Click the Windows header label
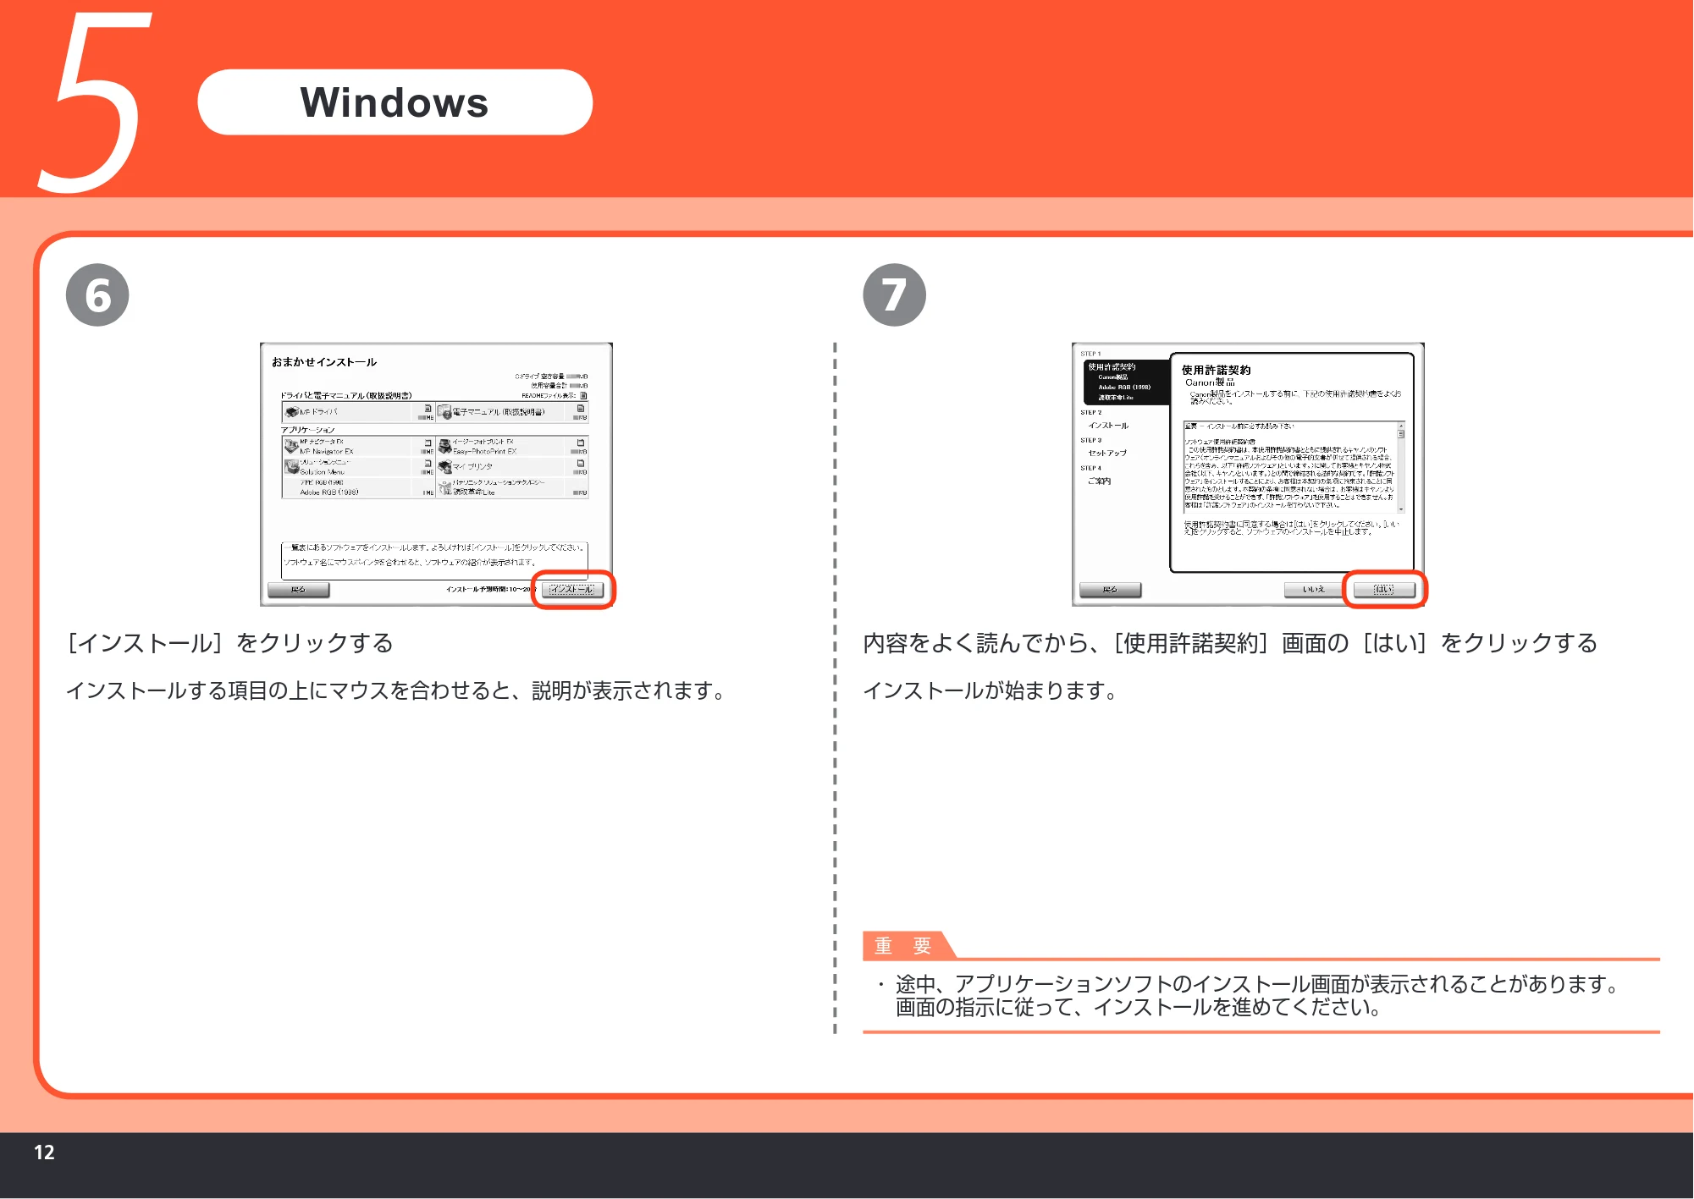1694x1199 pixels. (x=395, y=102)
